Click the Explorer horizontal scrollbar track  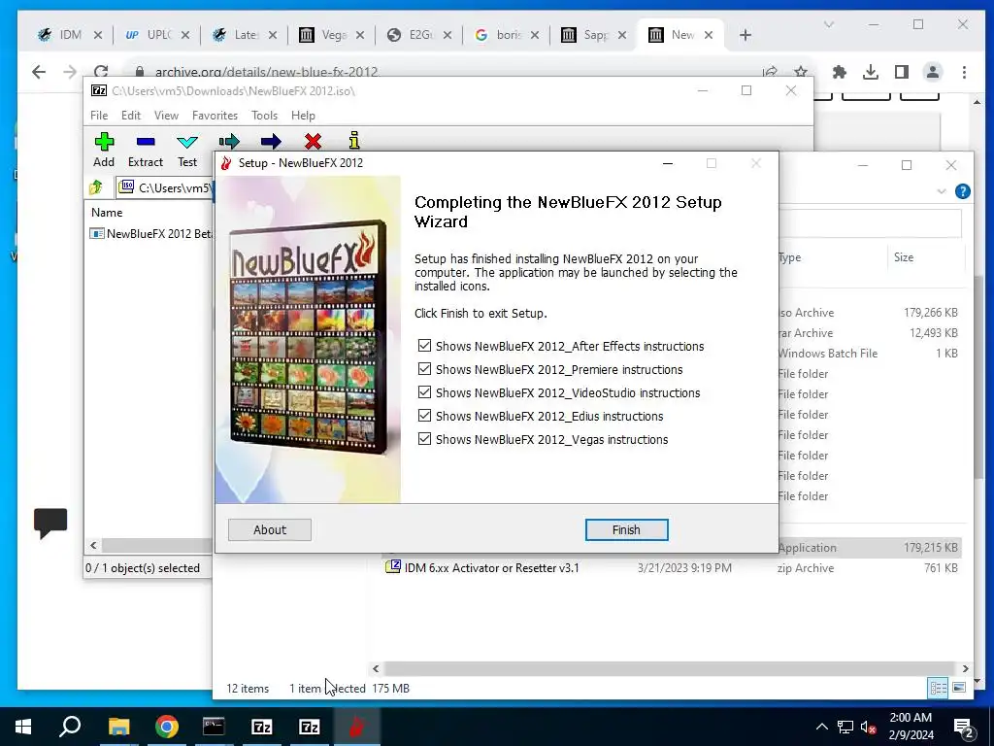(670, 668)
